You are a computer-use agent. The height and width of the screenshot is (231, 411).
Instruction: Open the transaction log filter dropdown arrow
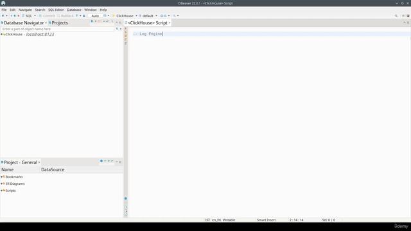pyautogui.click(x=80, y=15)
